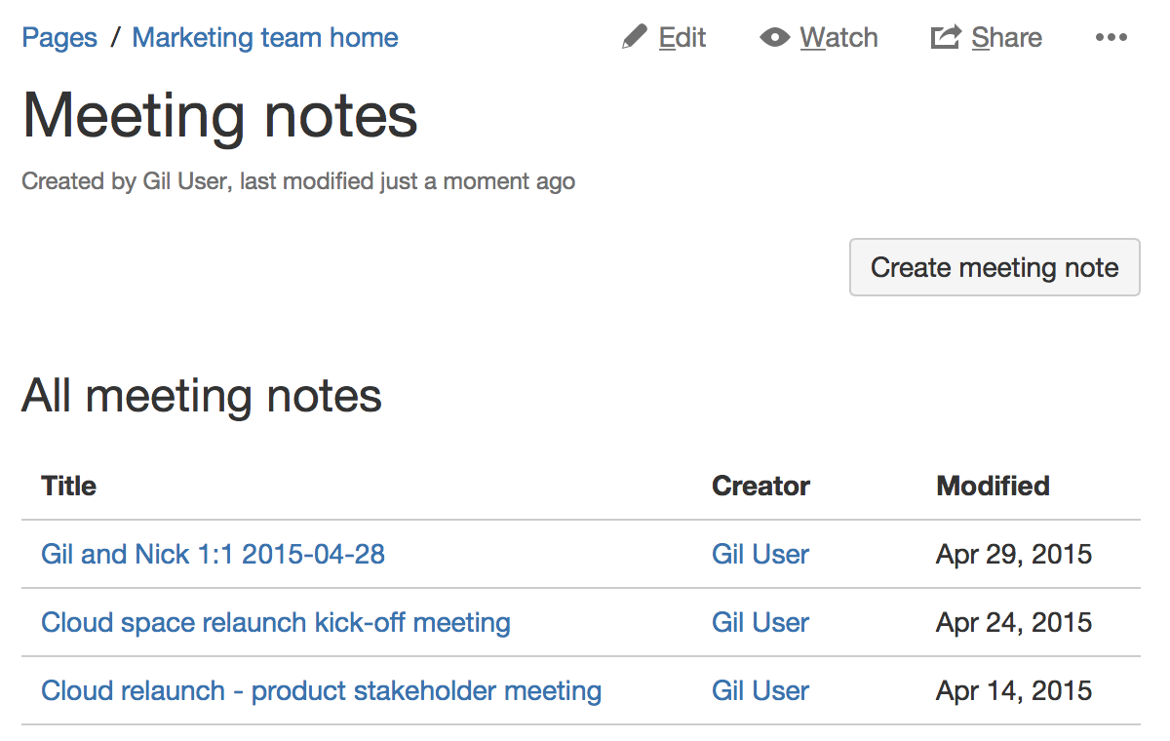Click the Title column header

click(69, 486)
